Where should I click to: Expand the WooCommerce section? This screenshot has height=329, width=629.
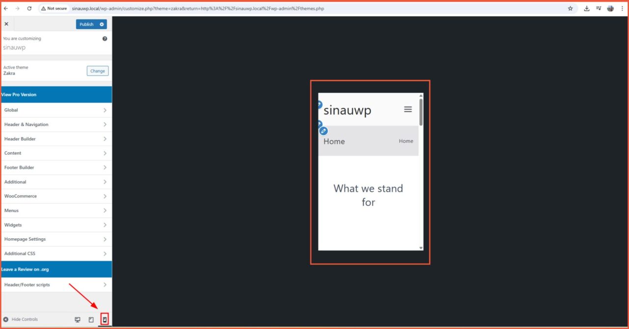click(x=57, y=196)
